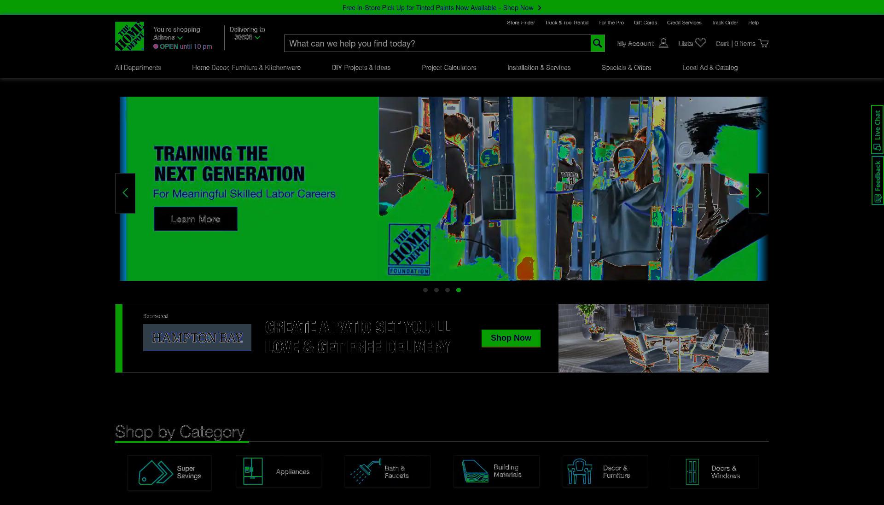Screen dimensions: 884x505
Task: Click 'For Meaningful Skilled Labor Careers' text
Action: pyautogui.click(x=244, y=194)
